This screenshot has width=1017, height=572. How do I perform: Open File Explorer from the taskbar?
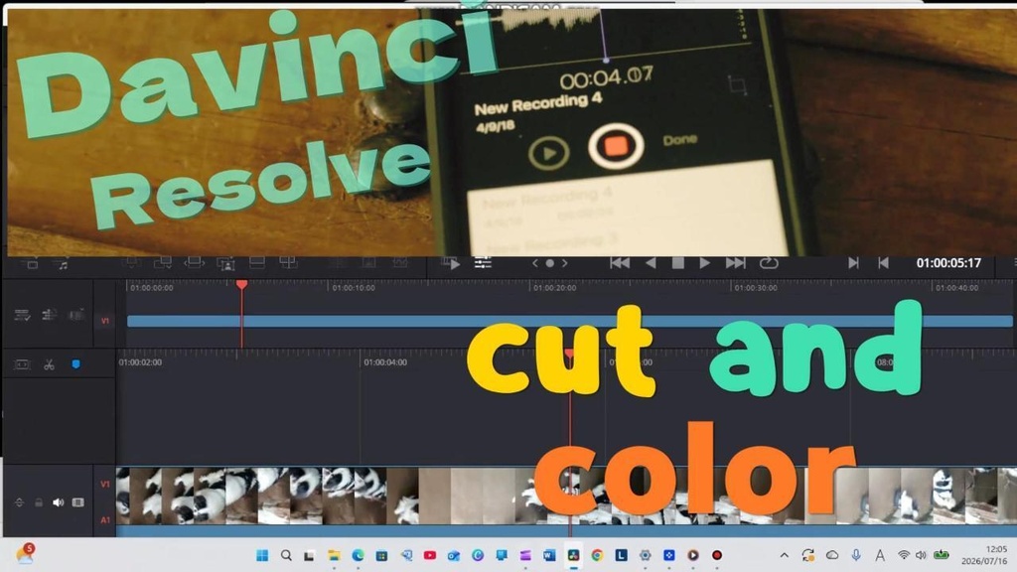point(334,555)
